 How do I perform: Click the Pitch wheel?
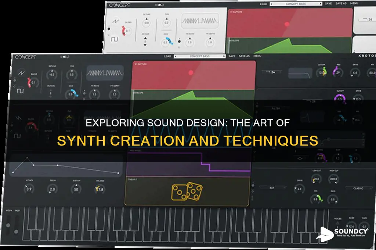pos(8,225)
